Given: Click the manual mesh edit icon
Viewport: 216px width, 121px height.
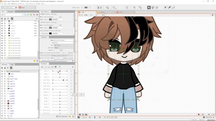Looking at the screenshot, I should click(107, 7).
